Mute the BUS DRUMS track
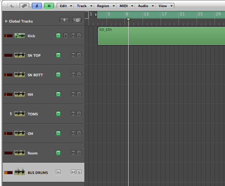The image size is (225, 186). click(73, 172)
